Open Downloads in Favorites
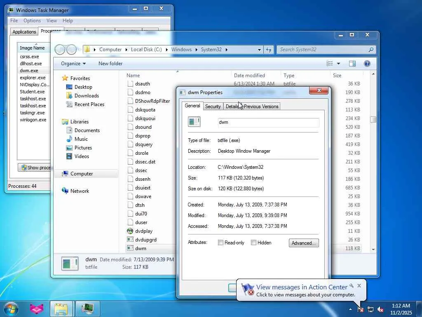422x317 pixels. (87, 96)
